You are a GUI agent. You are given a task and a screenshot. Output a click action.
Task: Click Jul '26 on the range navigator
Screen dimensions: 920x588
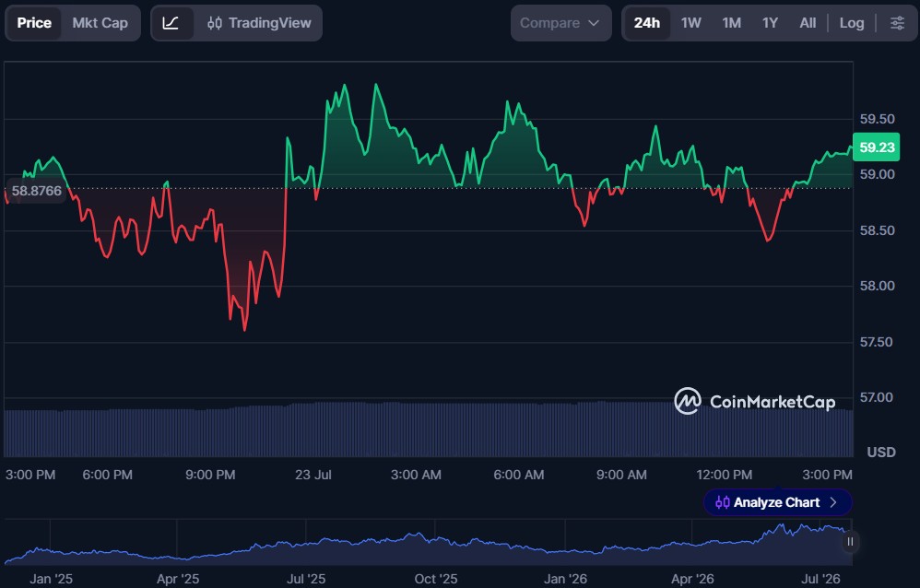(x=820, y=579)
